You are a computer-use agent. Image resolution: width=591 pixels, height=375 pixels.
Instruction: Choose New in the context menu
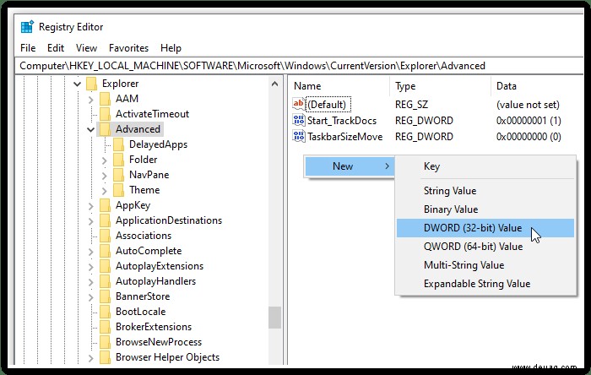coord(350,166)
